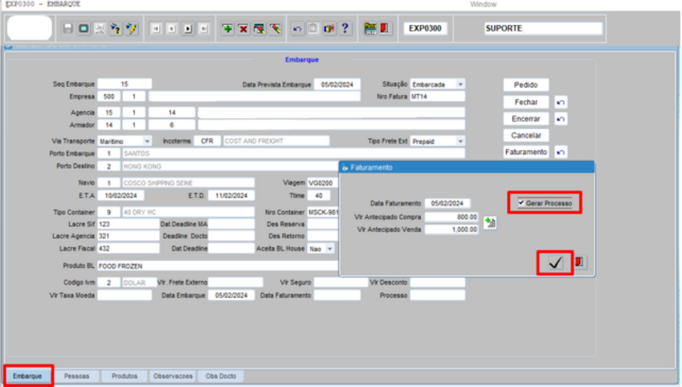Screen dimensions: 682x387
Task: Click the red exit door in Faturamento dialog
Action: click(x=581, y=263)
